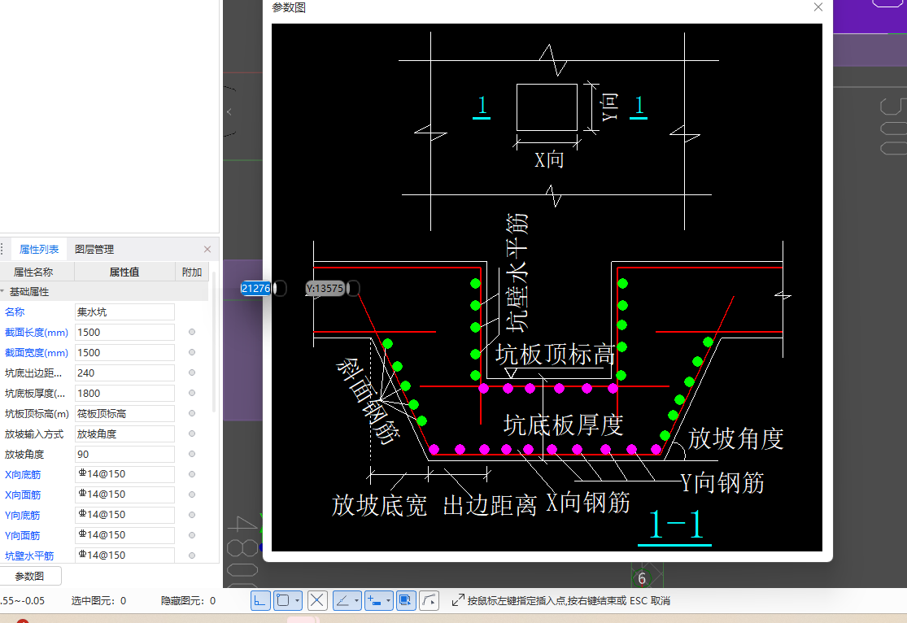
Task: Toggle the object snap square icon
Action: (283, 600)
